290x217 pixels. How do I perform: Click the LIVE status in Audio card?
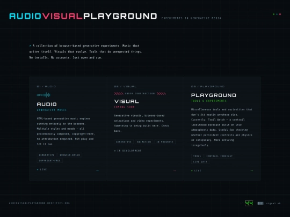(x=42, y=169)
